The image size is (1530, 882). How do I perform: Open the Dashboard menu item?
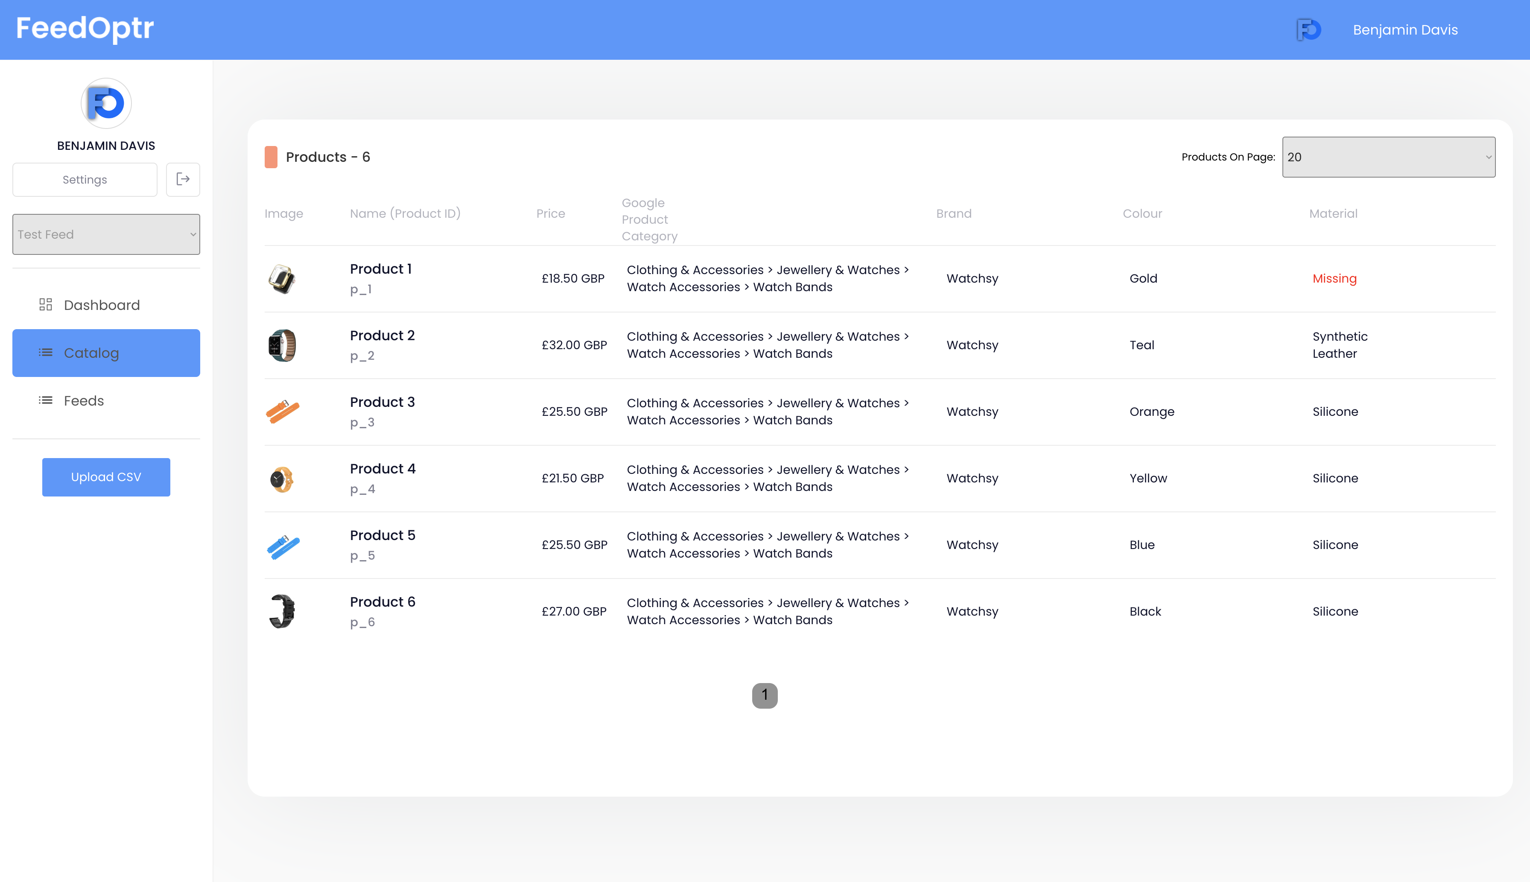[106, 305]
